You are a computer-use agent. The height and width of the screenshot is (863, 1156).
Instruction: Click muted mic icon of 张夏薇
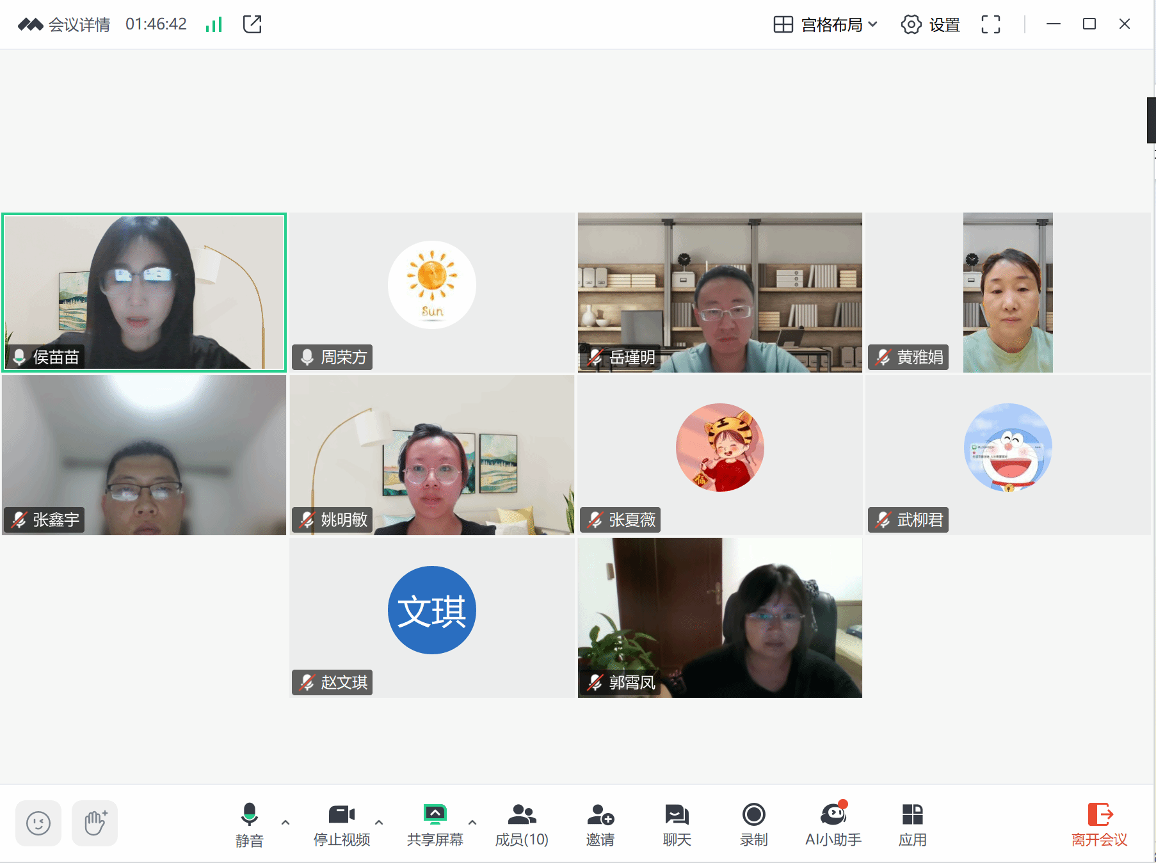pyautogui.click(x=595, y=520)
